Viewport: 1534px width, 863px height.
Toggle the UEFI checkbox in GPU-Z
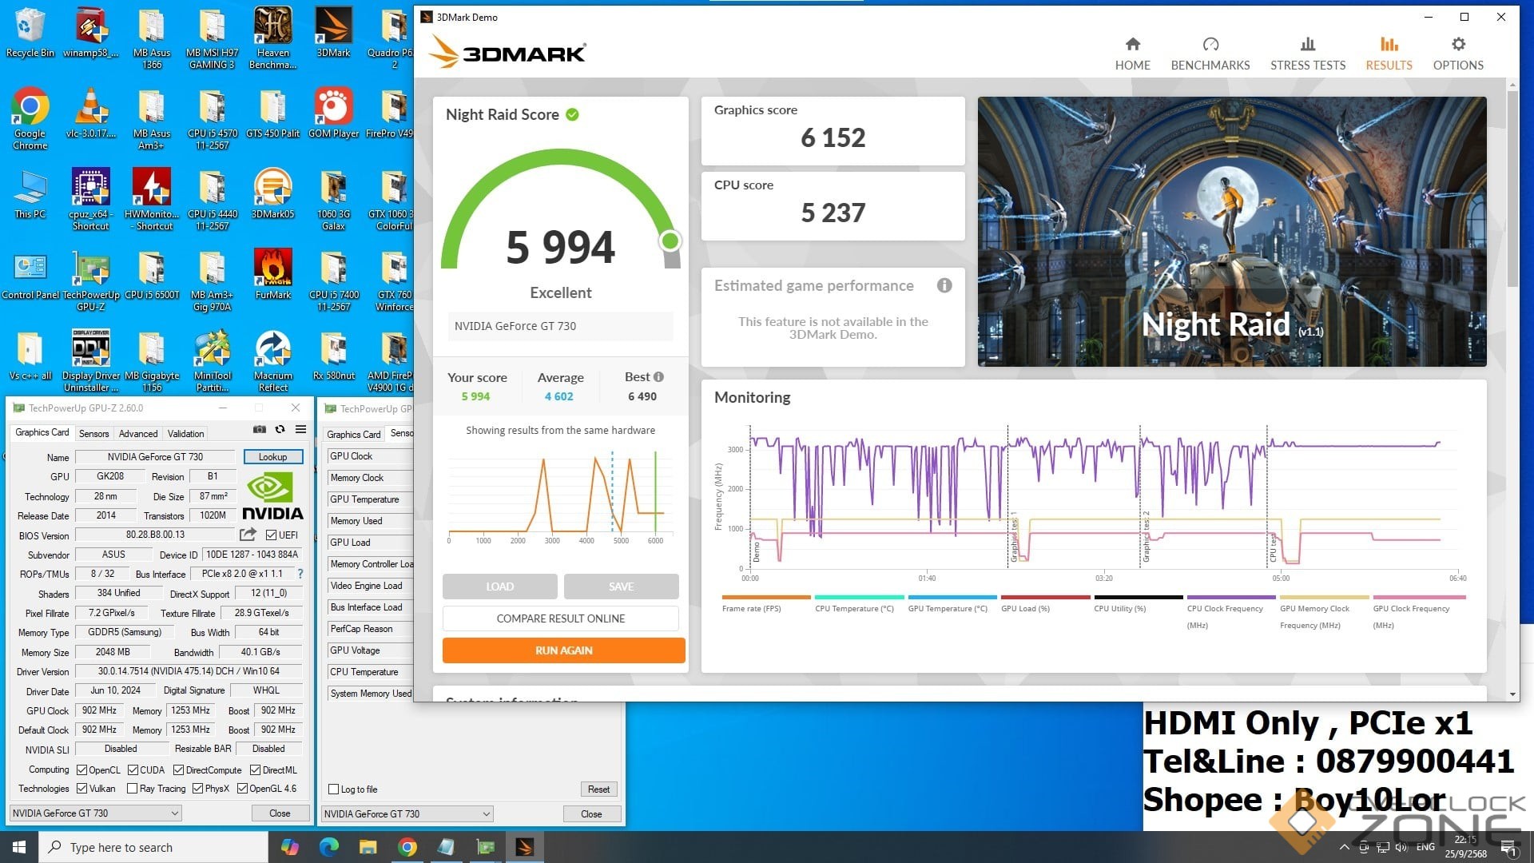[272, 535]
